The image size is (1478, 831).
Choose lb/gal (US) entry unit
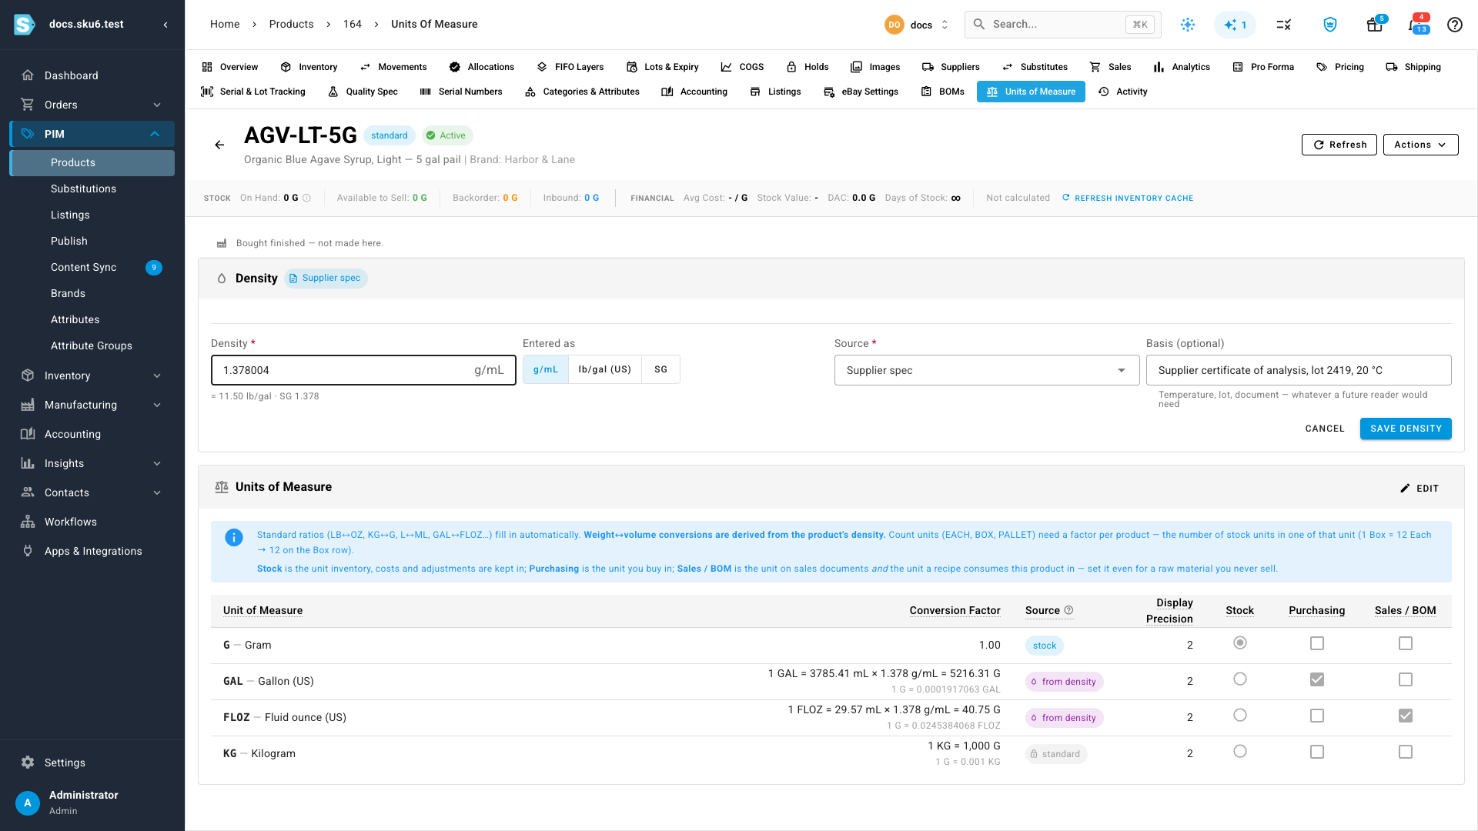click(604, 369)
